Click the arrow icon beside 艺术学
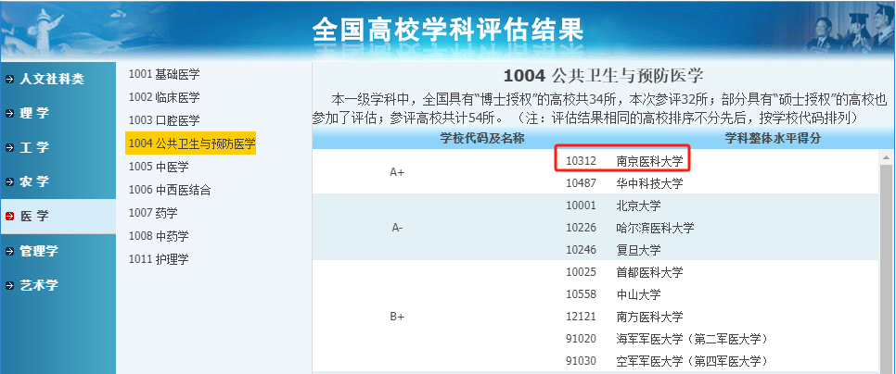Screen dimensions: 896x374 (9, 285)
